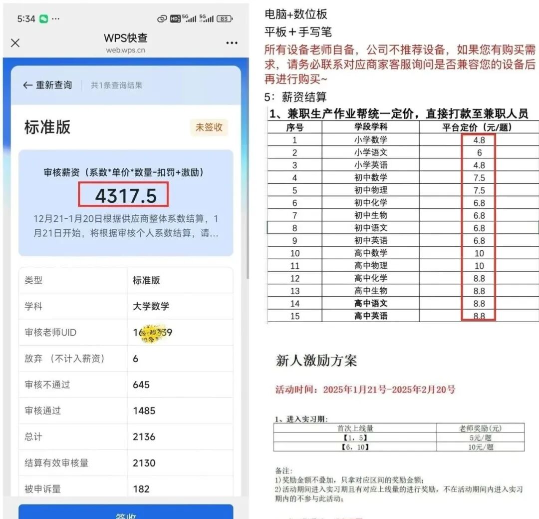Click the yellow sticker covering the UID

[151, 332]
